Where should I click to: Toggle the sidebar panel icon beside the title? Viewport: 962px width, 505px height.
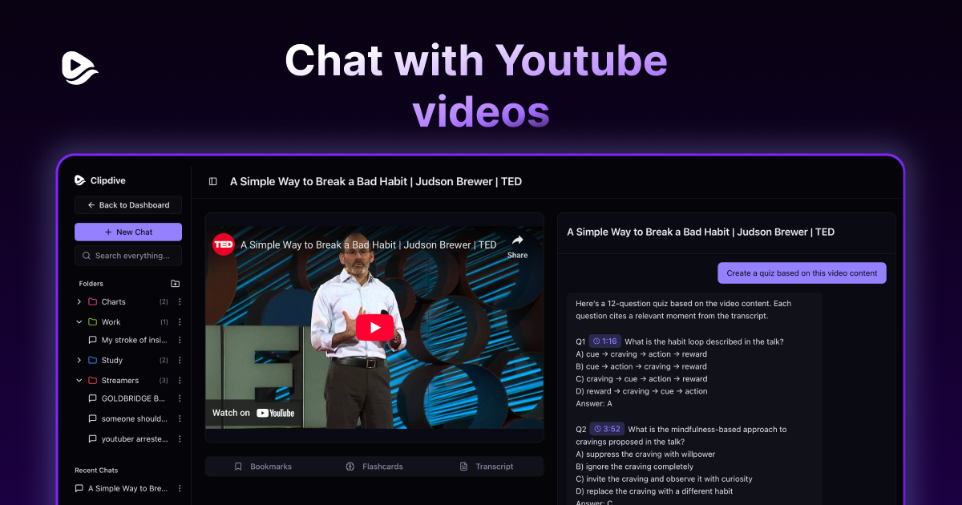[x=213, y=182]
